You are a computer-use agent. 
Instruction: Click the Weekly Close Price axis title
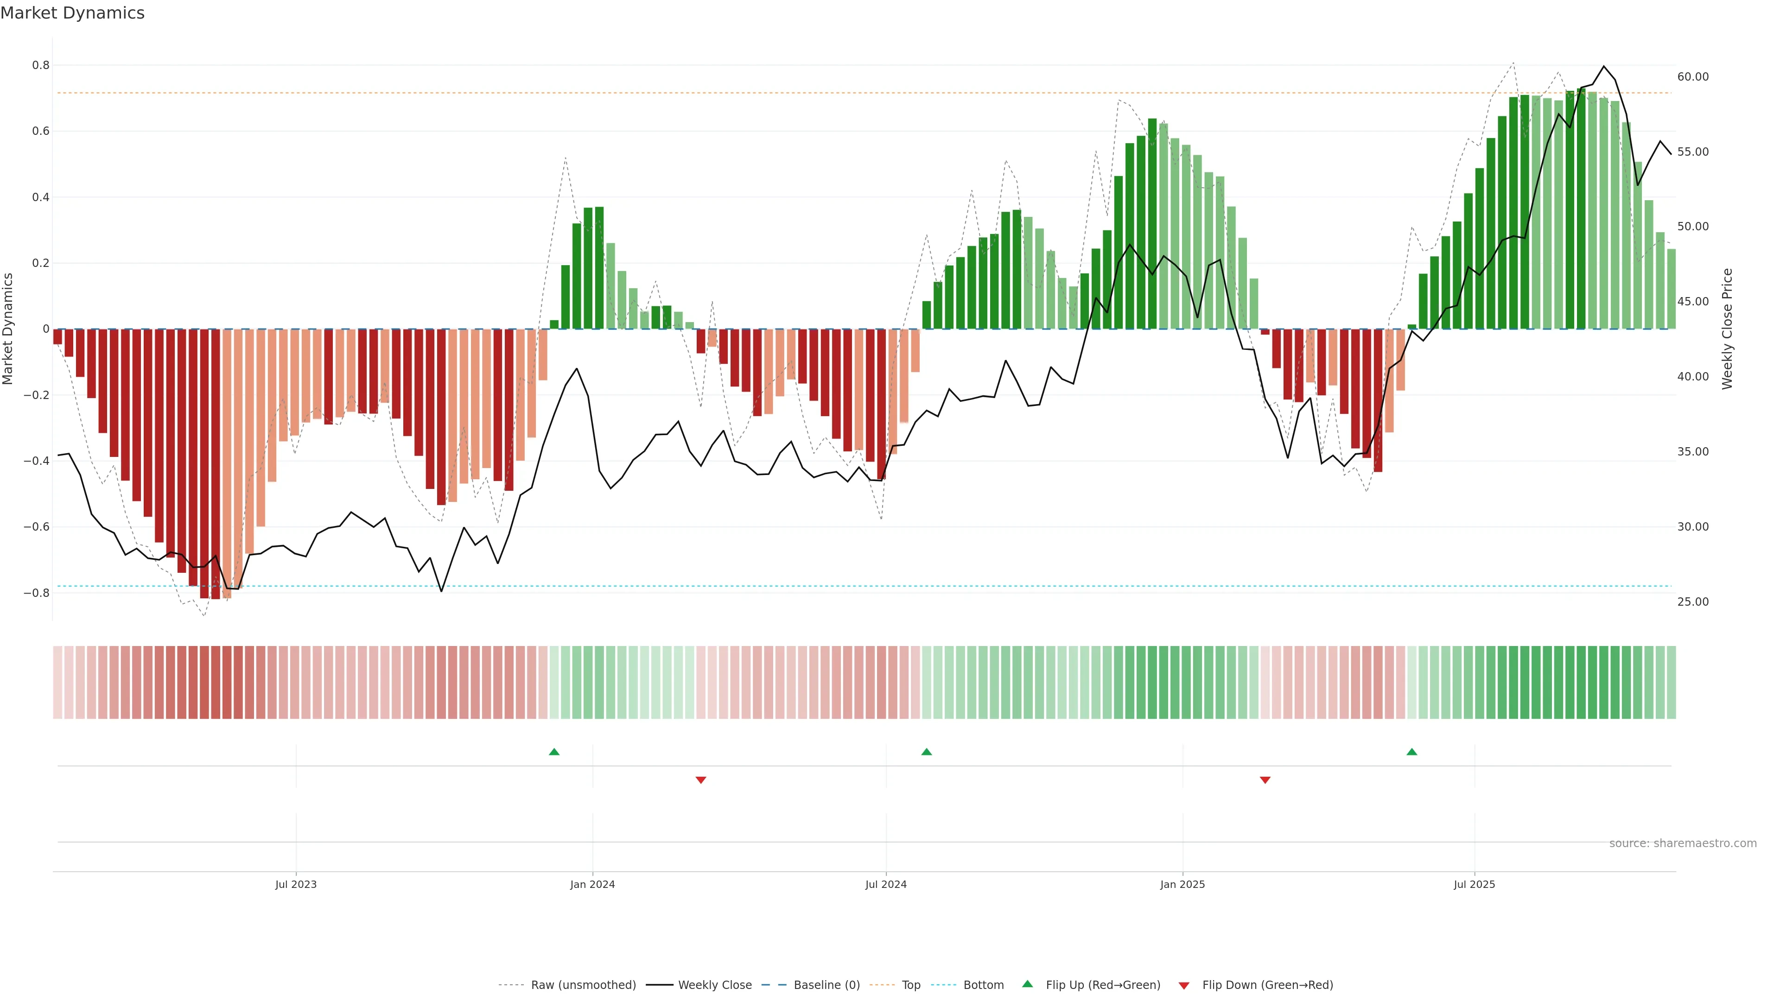click(1728, 329)
